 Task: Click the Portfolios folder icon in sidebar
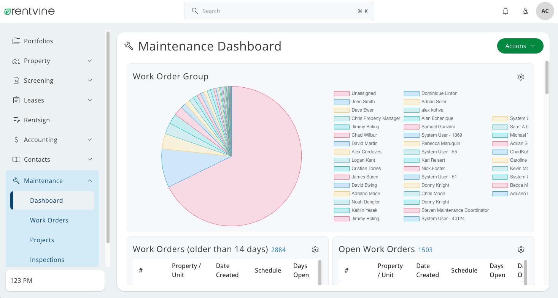(x=16, y=41)
